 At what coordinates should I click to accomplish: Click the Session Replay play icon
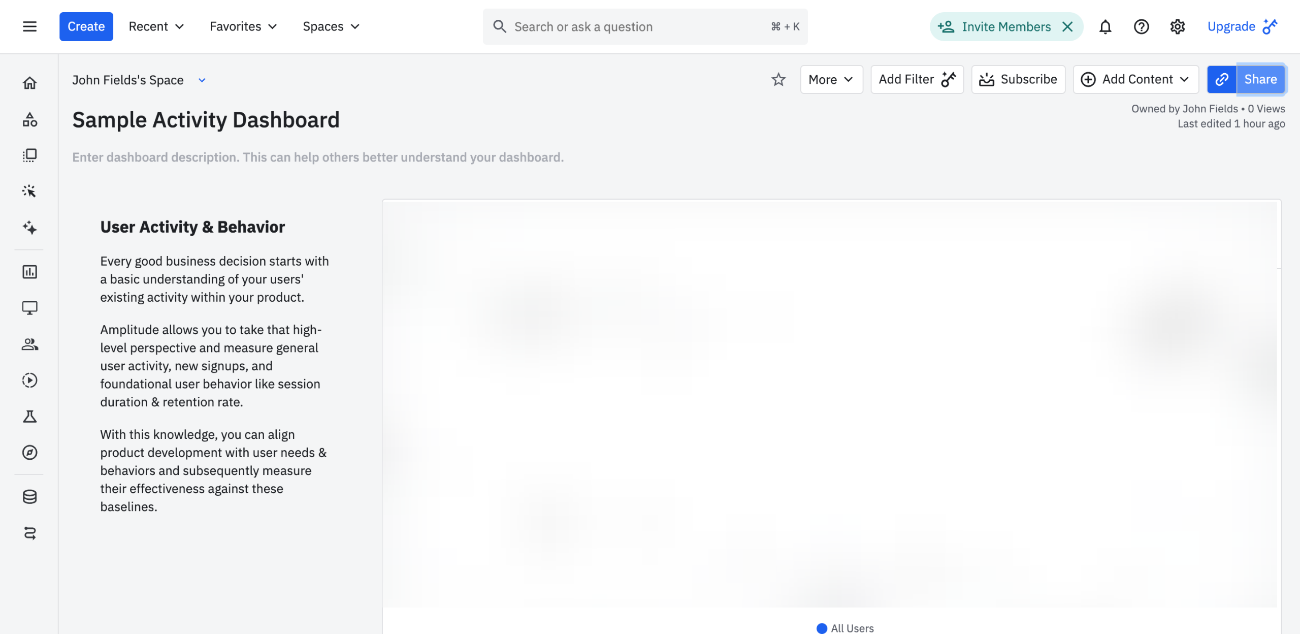click(29, 380)
